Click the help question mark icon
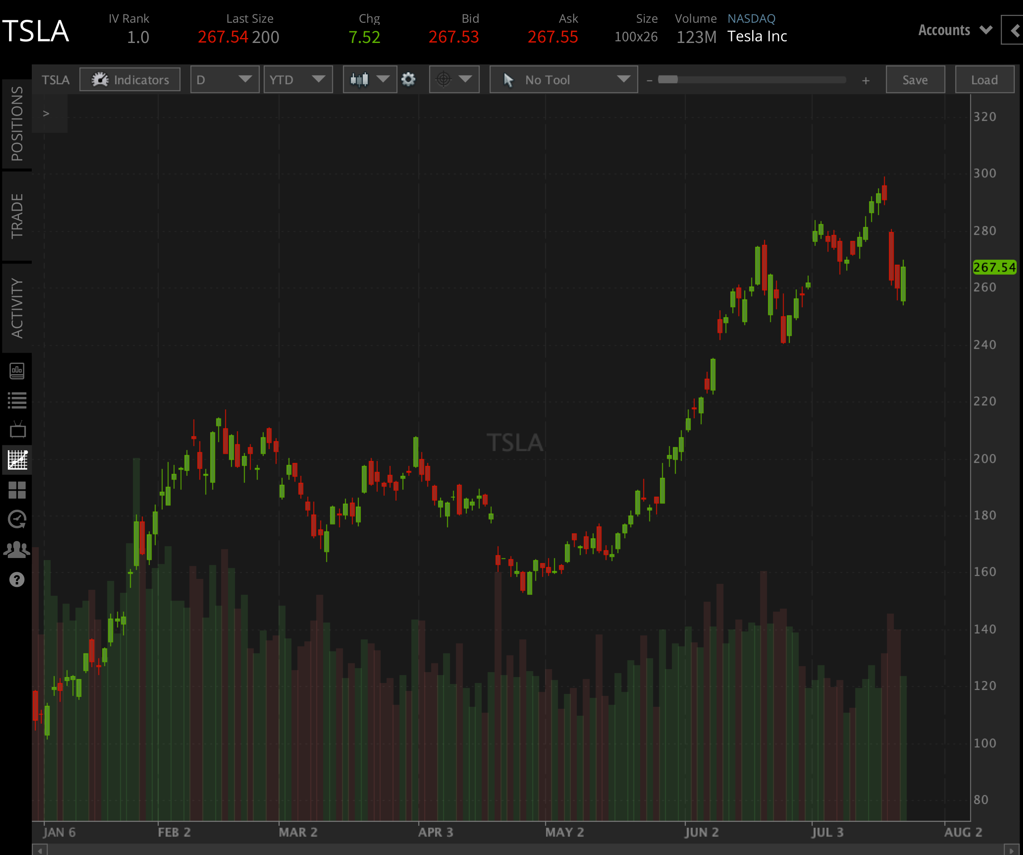Screen dimensions: 1023x855 [17, 580]
